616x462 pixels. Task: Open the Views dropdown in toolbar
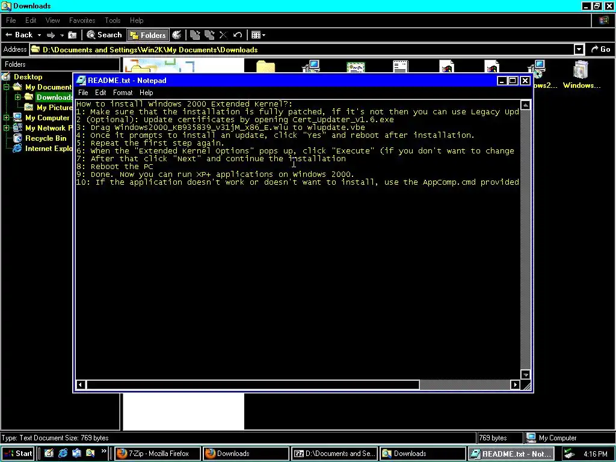click(x=258, y=35)
